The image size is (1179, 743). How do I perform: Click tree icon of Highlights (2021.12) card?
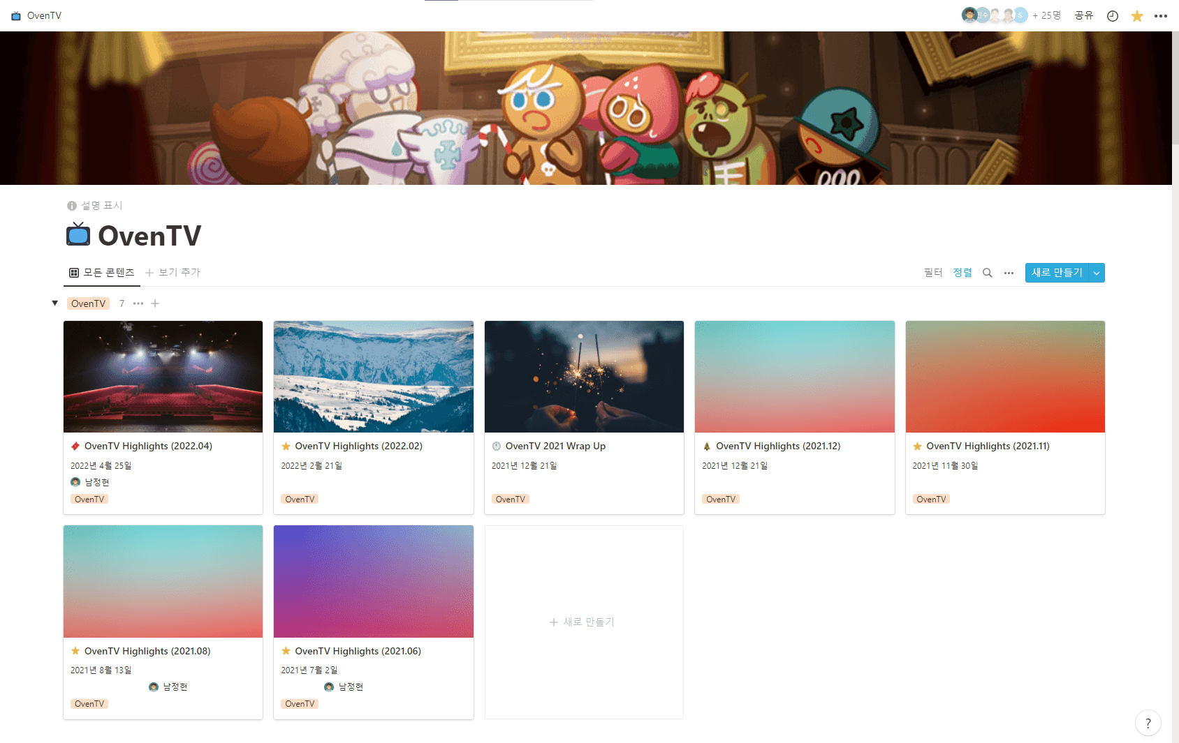[x=707, y=446]
